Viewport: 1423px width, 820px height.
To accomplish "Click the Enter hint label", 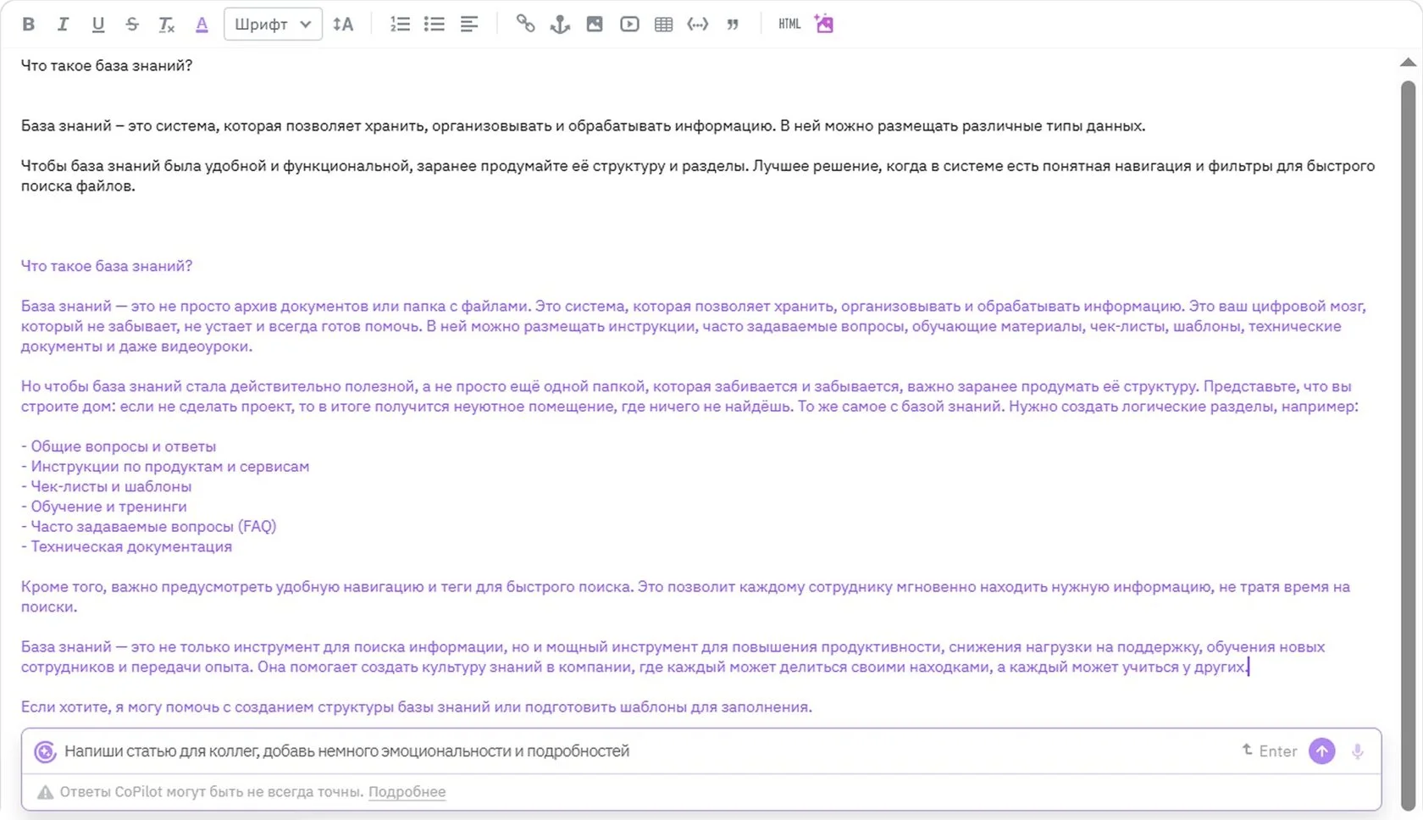I will coord(1270,751).
